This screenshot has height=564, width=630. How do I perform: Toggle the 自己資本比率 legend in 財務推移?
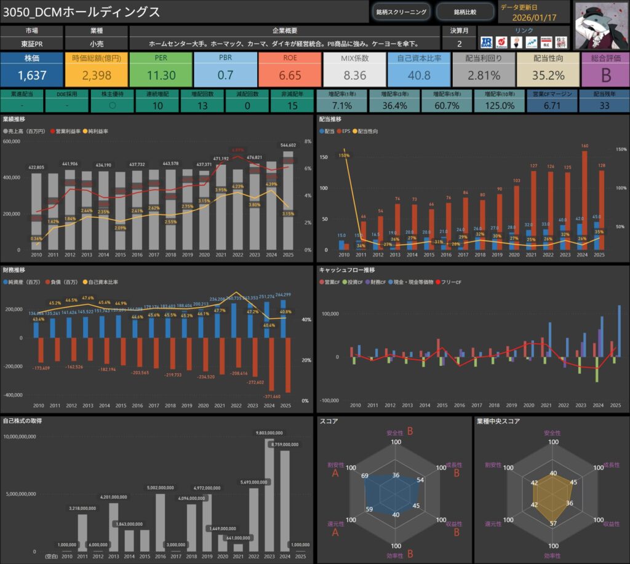click(x=86, y=282)
